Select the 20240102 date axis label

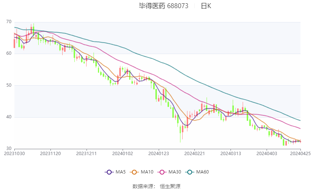123,154
